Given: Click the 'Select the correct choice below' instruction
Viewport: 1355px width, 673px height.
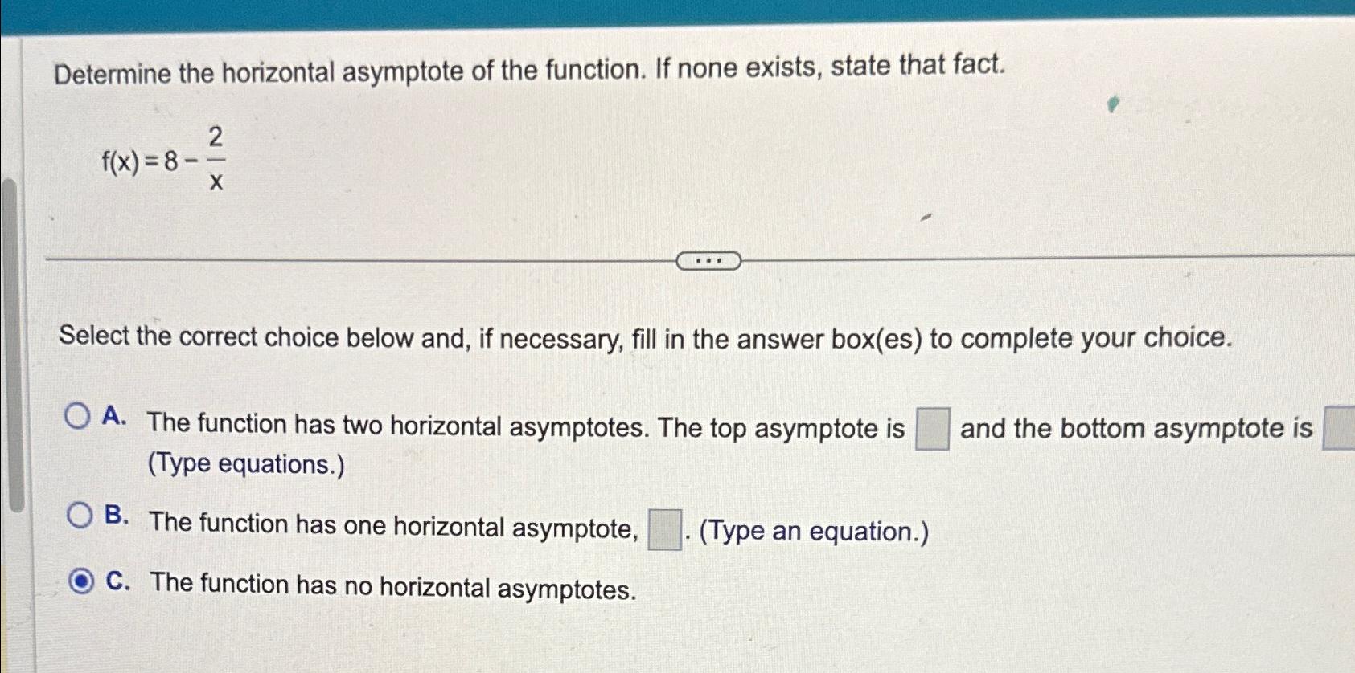Looking at the screenshot, I should (643, 338).
